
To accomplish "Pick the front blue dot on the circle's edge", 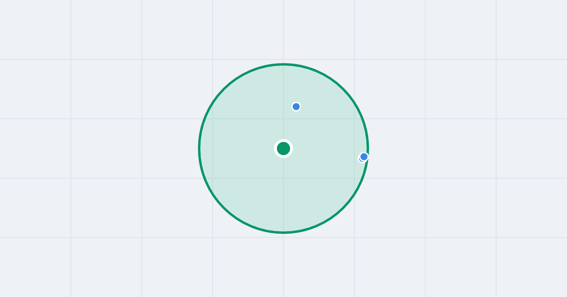I will [364, 157].
